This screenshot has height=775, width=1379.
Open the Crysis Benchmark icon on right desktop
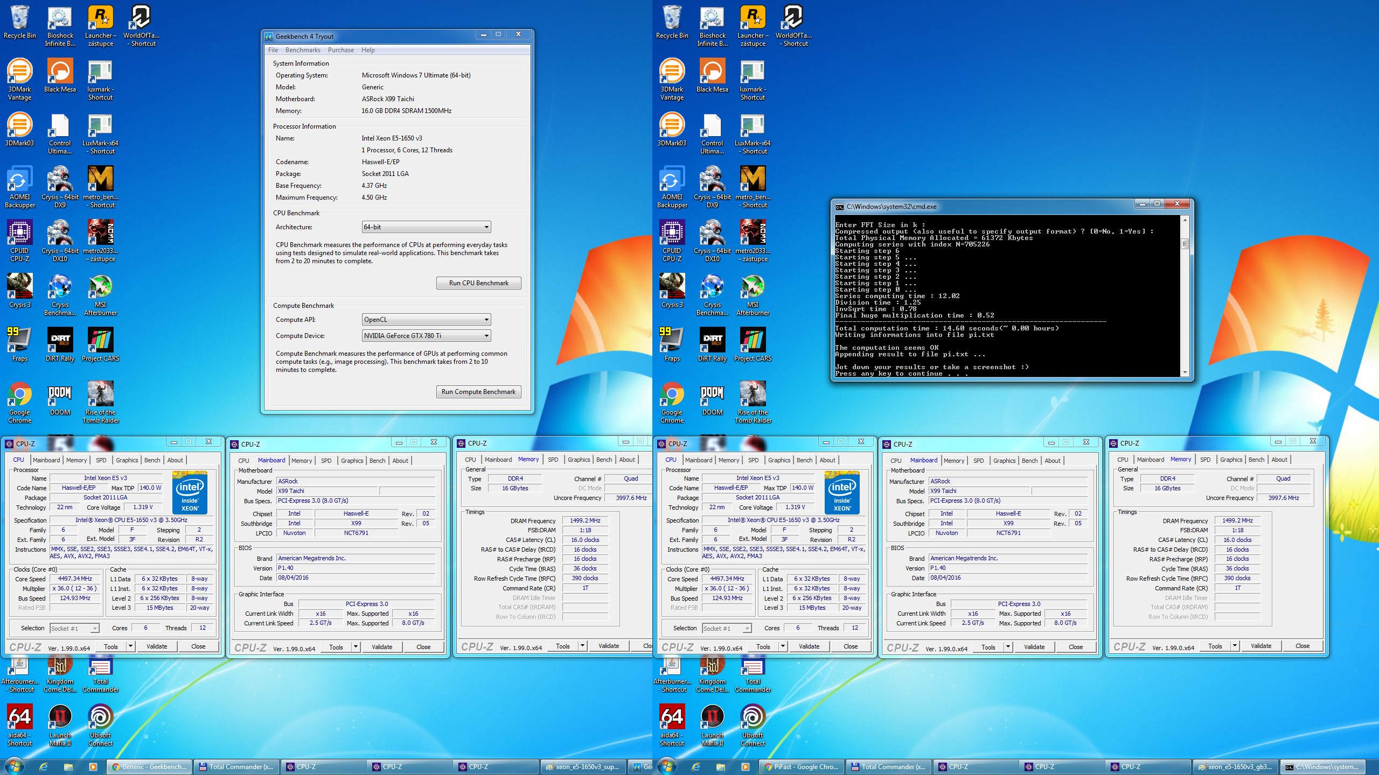[x=712, y=295]
